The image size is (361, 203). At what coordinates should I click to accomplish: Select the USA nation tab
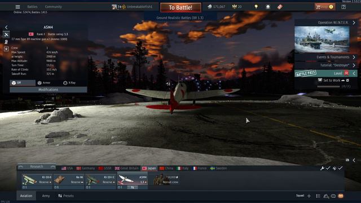[67, 168]
